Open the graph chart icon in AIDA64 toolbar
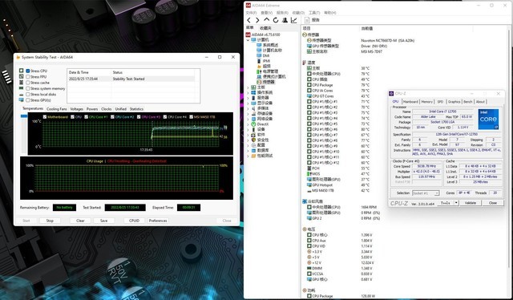 [294, 20]
